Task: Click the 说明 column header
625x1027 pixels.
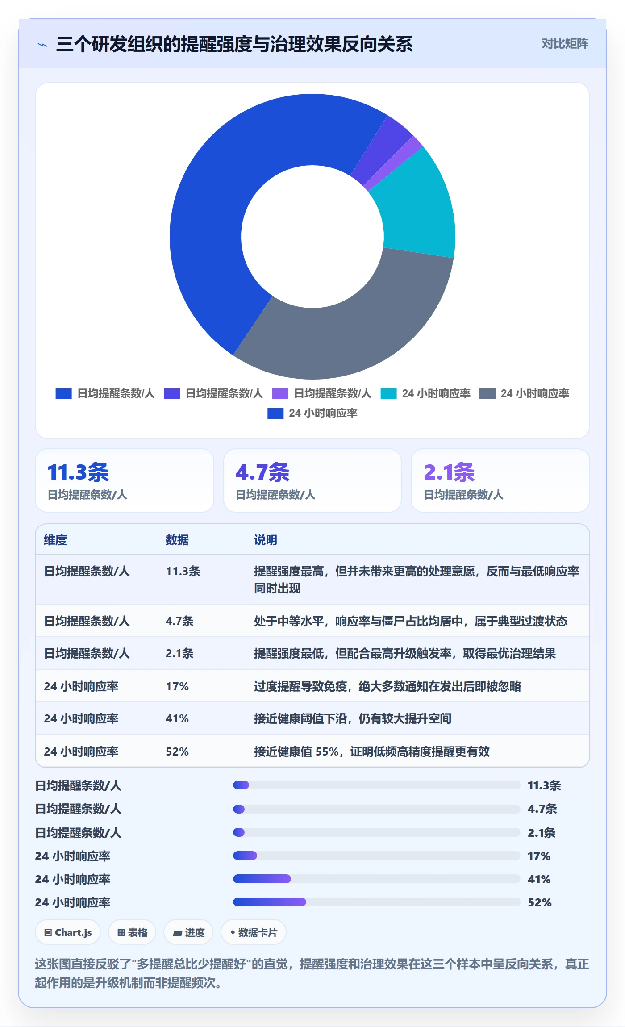Action: pyautogui.click(x=266, y=540)
